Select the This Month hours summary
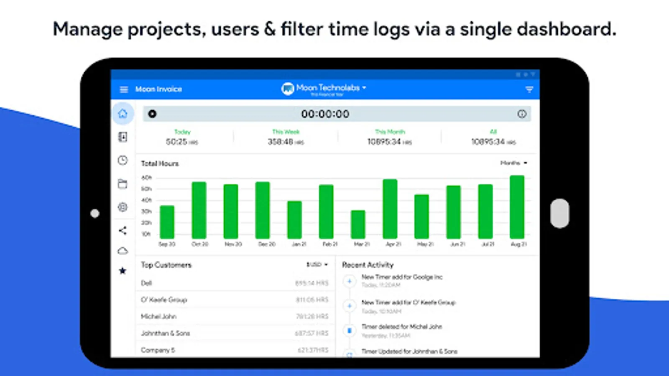The width and height of the screenshot is (669, 376). pos(390,137)
